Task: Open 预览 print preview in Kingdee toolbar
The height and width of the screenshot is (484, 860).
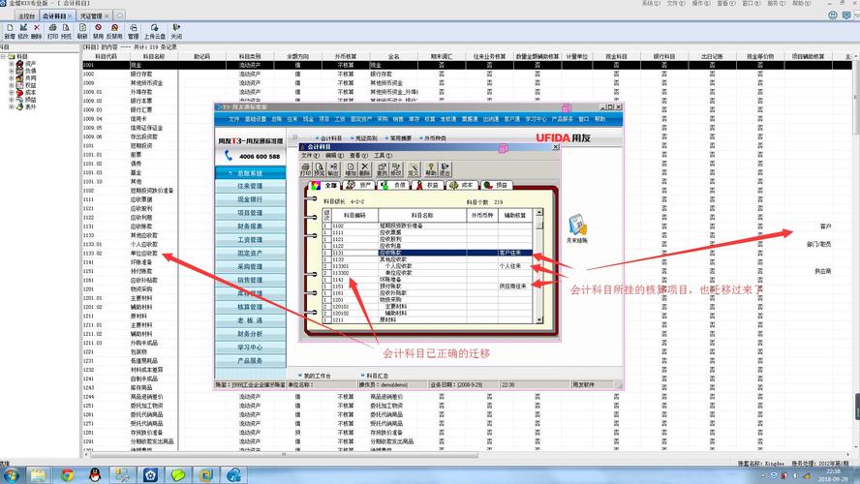Action: (66, 31)
